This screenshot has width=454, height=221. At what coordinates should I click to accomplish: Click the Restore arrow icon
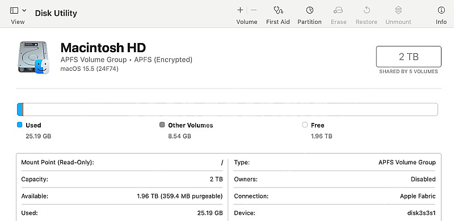367,10
